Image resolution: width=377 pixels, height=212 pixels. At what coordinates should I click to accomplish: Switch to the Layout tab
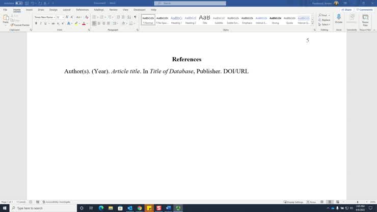pyautogui.click(x=67, y=10)
